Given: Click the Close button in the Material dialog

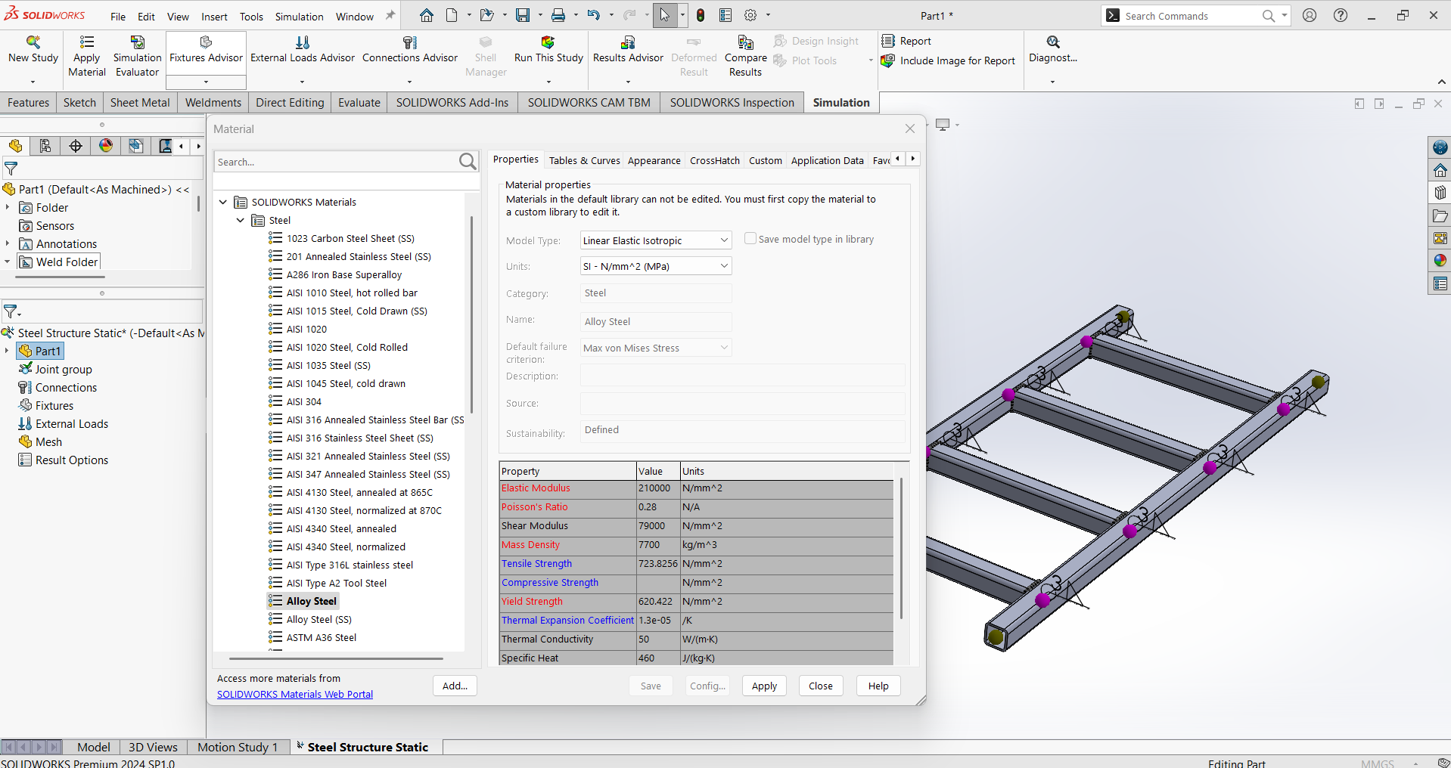Looking at the screenshot, I should coord(820,686).
